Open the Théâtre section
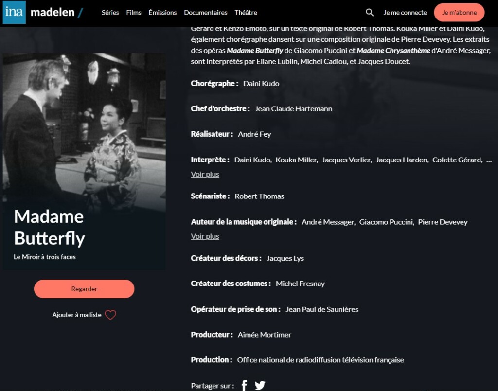498x391 pixels. (x=246, y=12)
